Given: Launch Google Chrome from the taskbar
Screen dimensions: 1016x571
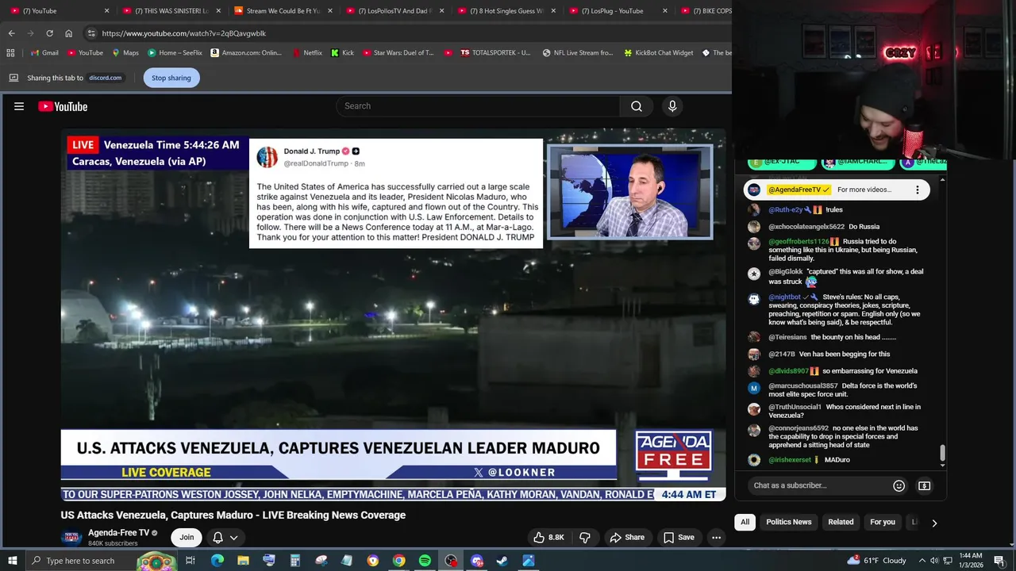Looking at the screenshot, I should (x=399, y=561).
